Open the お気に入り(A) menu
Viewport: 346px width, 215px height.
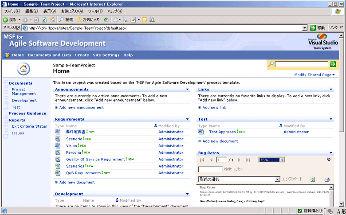72,11
